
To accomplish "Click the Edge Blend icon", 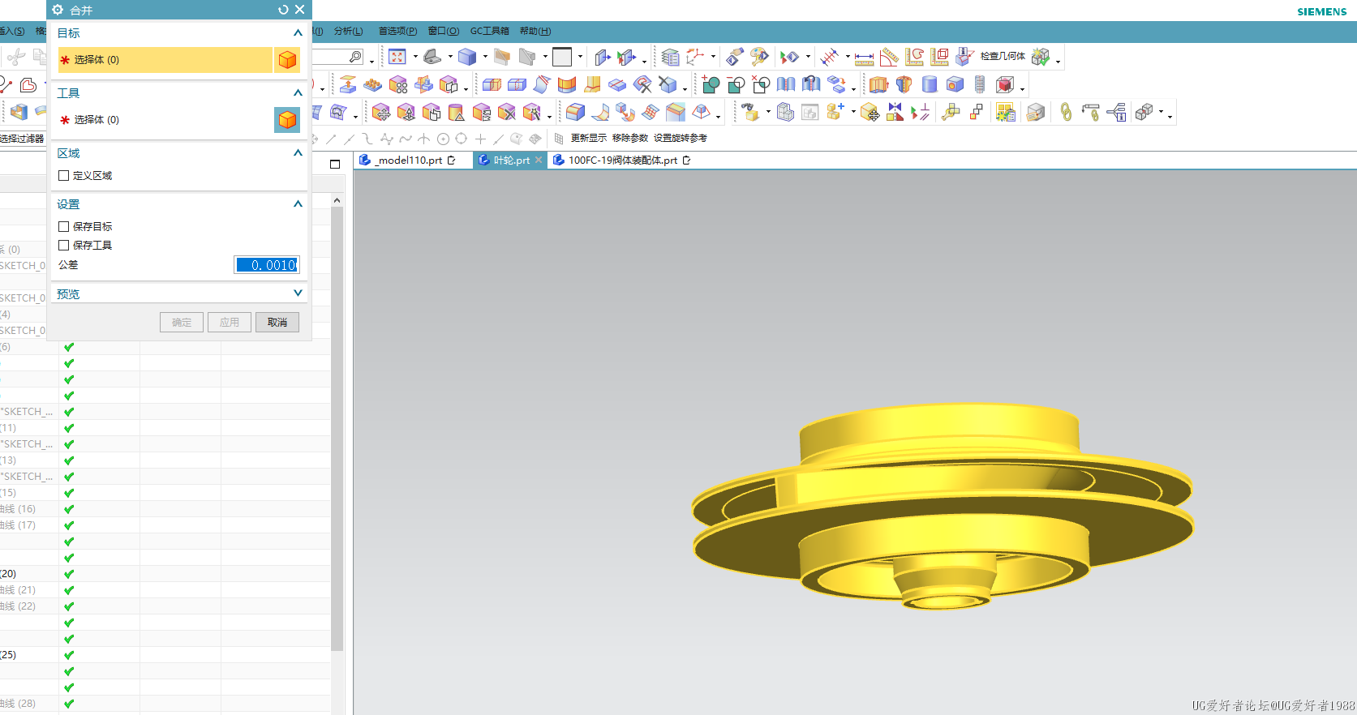I will [575, 112].
